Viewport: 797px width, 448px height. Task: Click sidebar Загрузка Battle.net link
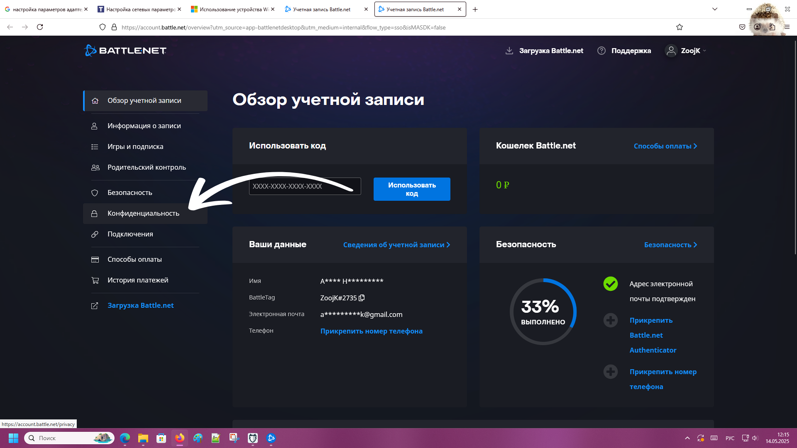(140, 305)
